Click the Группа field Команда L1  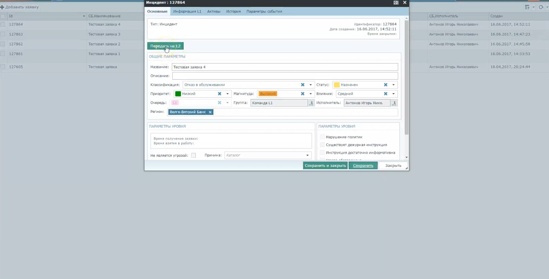279,103
